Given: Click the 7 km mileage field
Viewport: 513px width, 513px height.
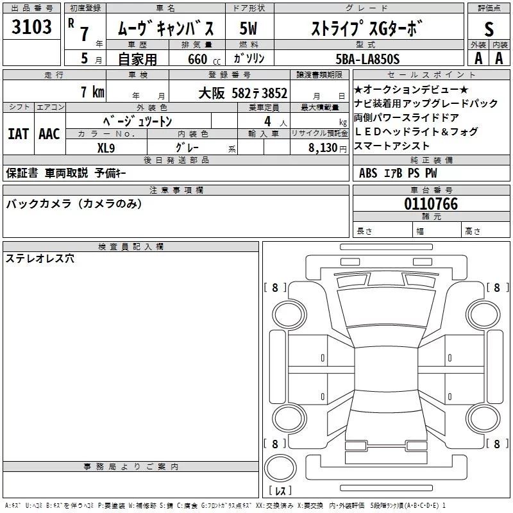Looking at the screenshot, I should coord(55,91).
